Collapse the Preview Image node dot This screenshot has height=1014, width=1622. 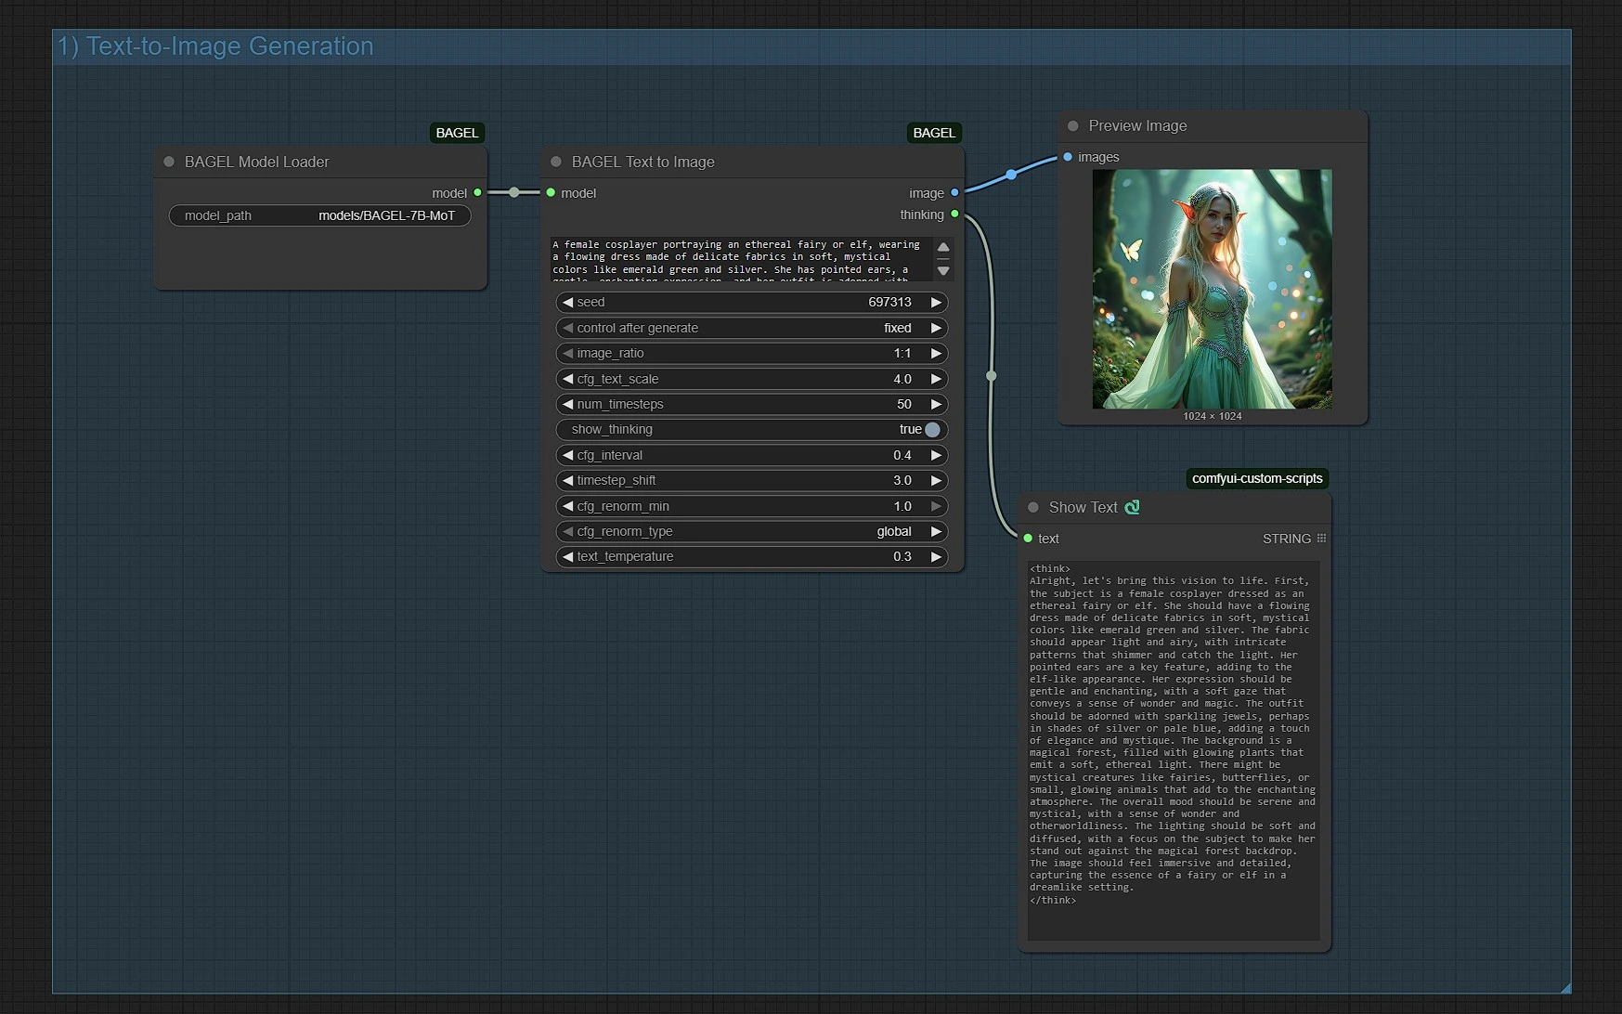tap(1073, 125)
